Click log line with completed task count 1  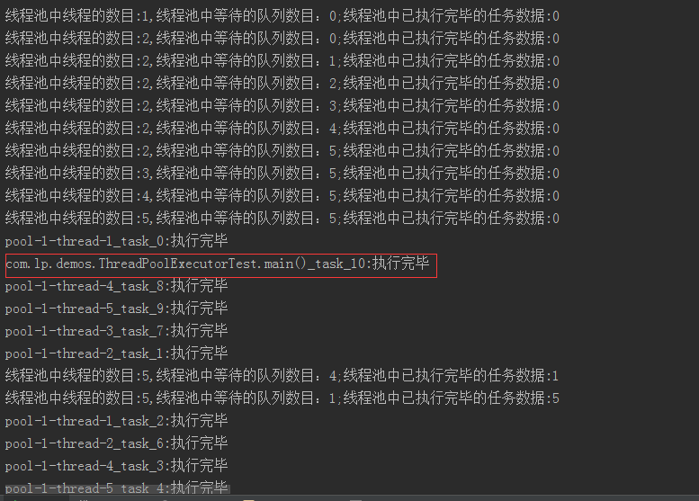click(x=282, y=376)
